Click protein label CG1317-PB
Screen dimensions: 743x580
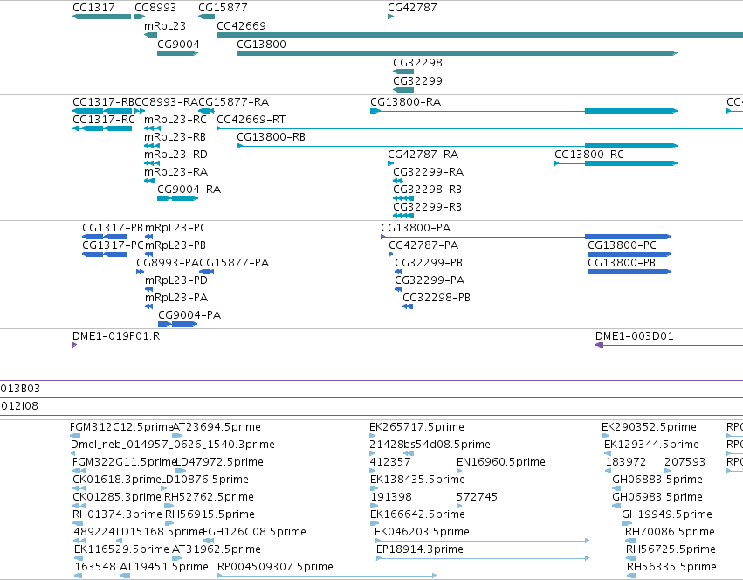pyautogui.click(x=113, y=228)
